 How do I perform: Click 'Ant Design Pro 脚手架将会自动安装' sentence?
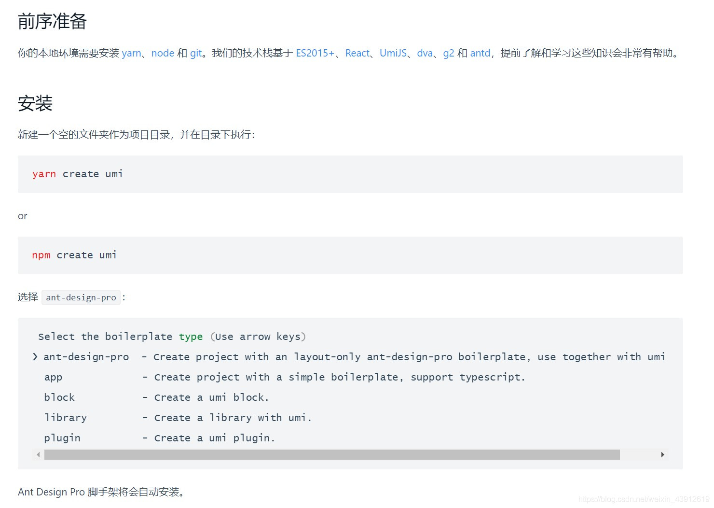tap(101, 492)
